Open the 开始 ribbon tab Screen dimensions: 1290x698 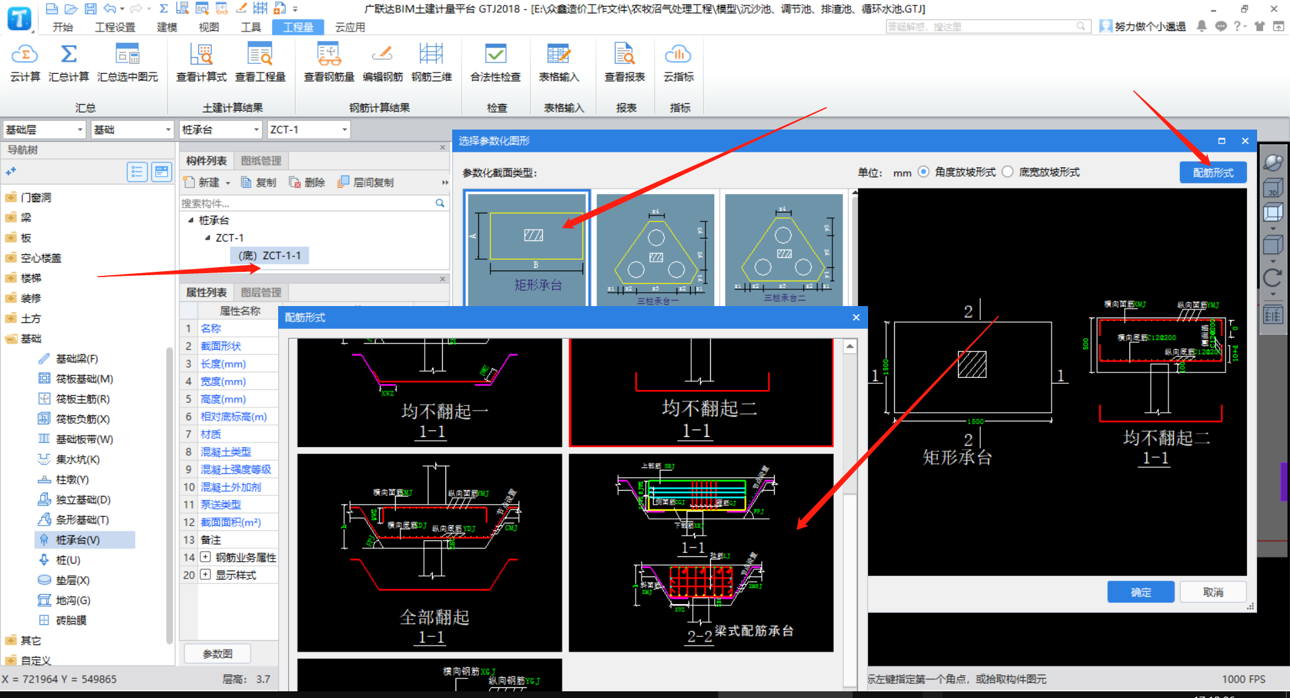click(x=62, y=27)
